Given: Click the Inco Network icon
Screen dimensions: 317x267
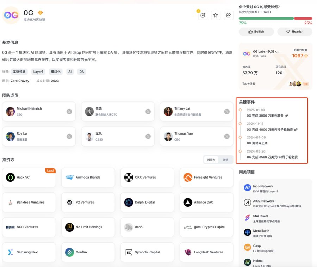Looking at the screenshot, I should coord(248,188).
